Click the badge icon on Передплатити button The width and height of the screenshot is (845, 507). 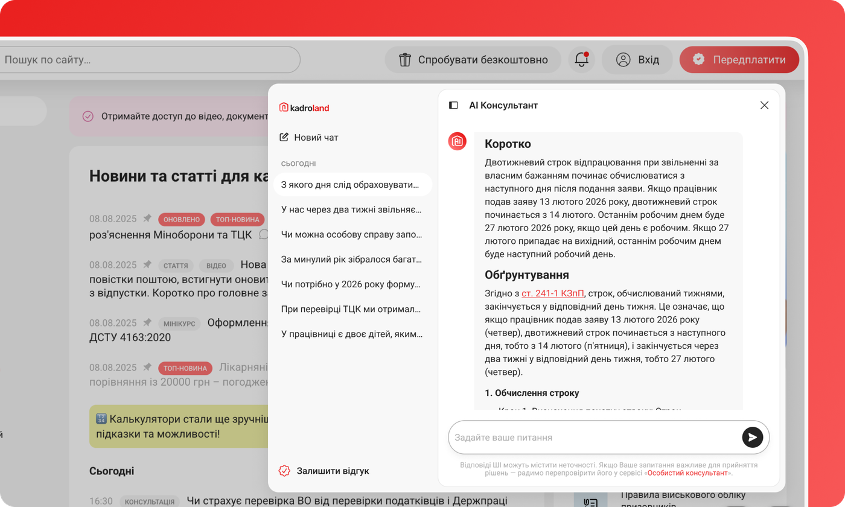click(x=698, y=59)
